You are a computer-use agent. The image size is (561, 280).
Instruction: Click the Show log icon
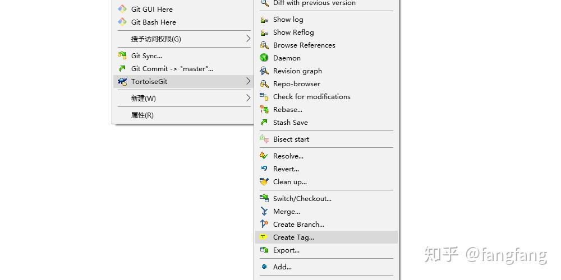pos(264,20)
